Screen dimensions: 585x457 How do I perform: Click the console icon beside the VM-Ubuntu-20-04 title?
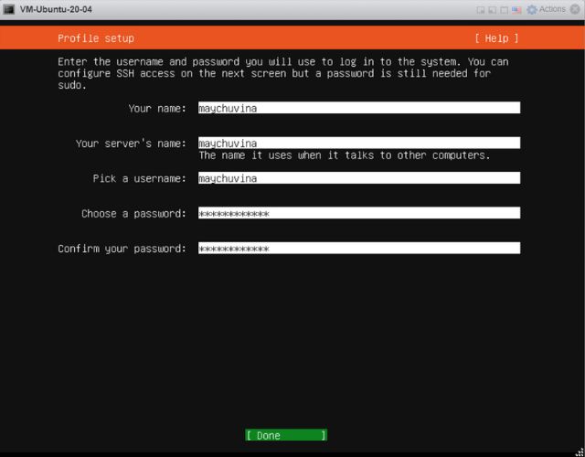tap(8, 9)
